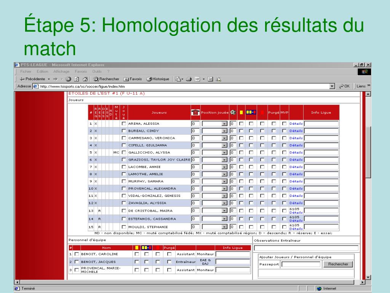390x293 pixels.
Task: Check the Joué box for ARENA, ALESSIA
Action: click(x=124, y=124)
